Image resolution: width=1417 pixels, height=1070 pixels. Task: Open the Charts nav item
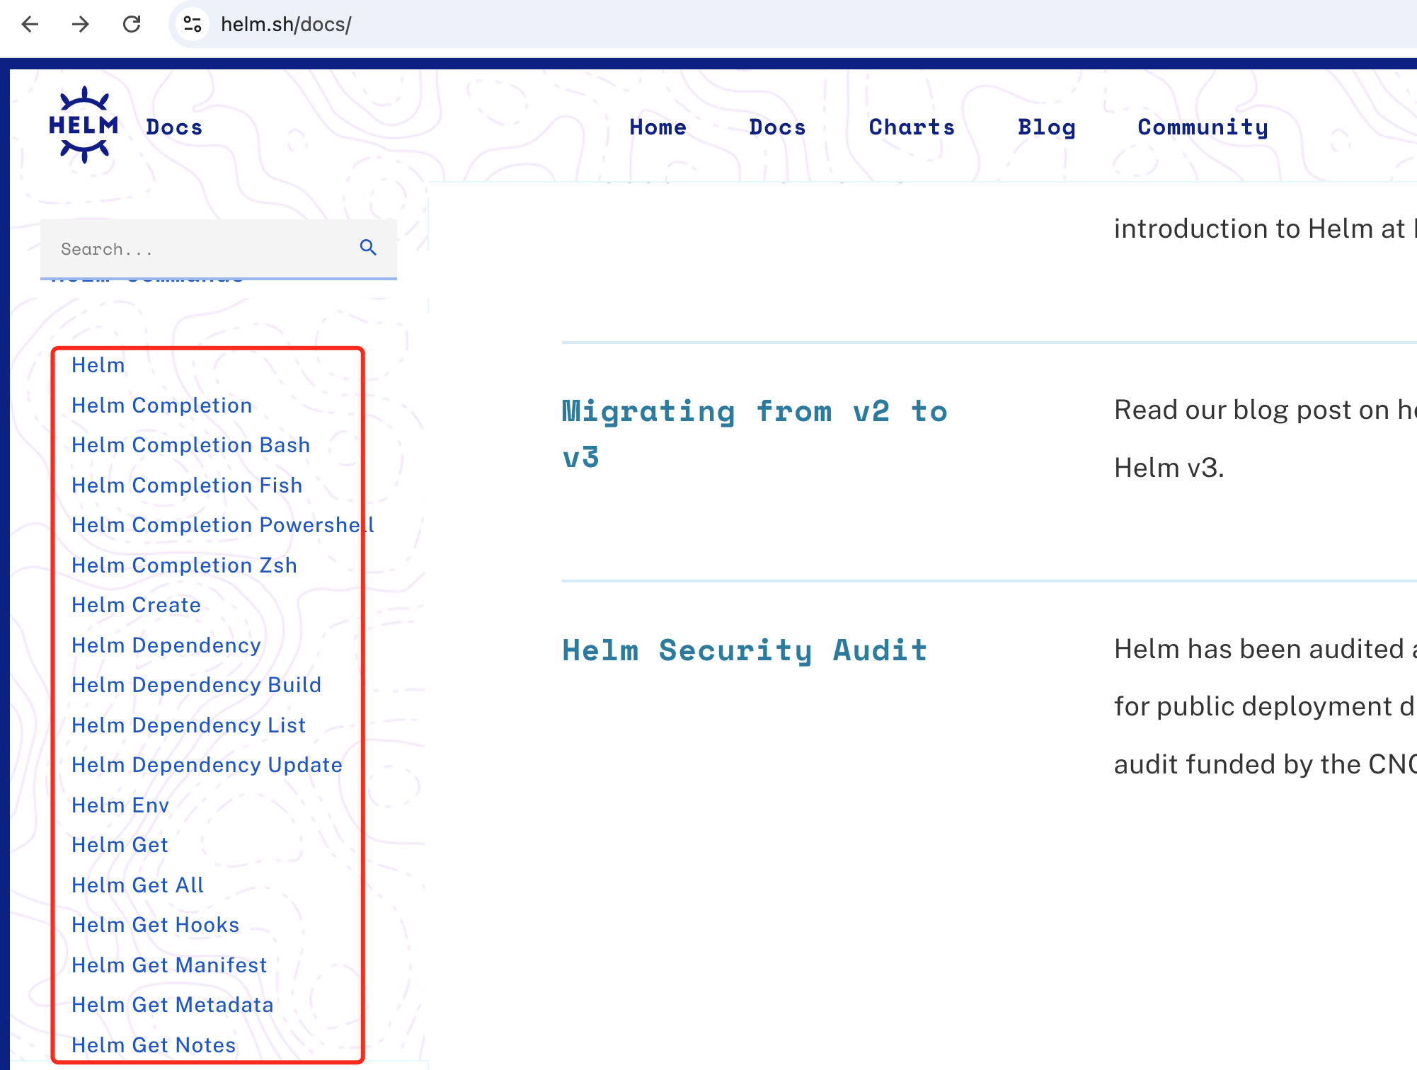click(912, 127)
